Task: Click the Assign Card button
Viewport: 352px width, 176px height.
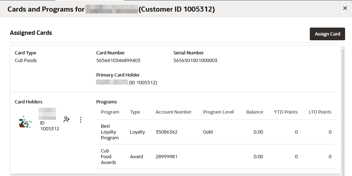Action: pyautogui.click(x=327, y=34)
